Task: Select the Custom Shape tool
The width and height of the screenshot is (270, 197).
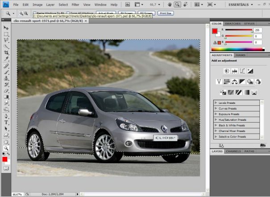Action: (6, 135)
